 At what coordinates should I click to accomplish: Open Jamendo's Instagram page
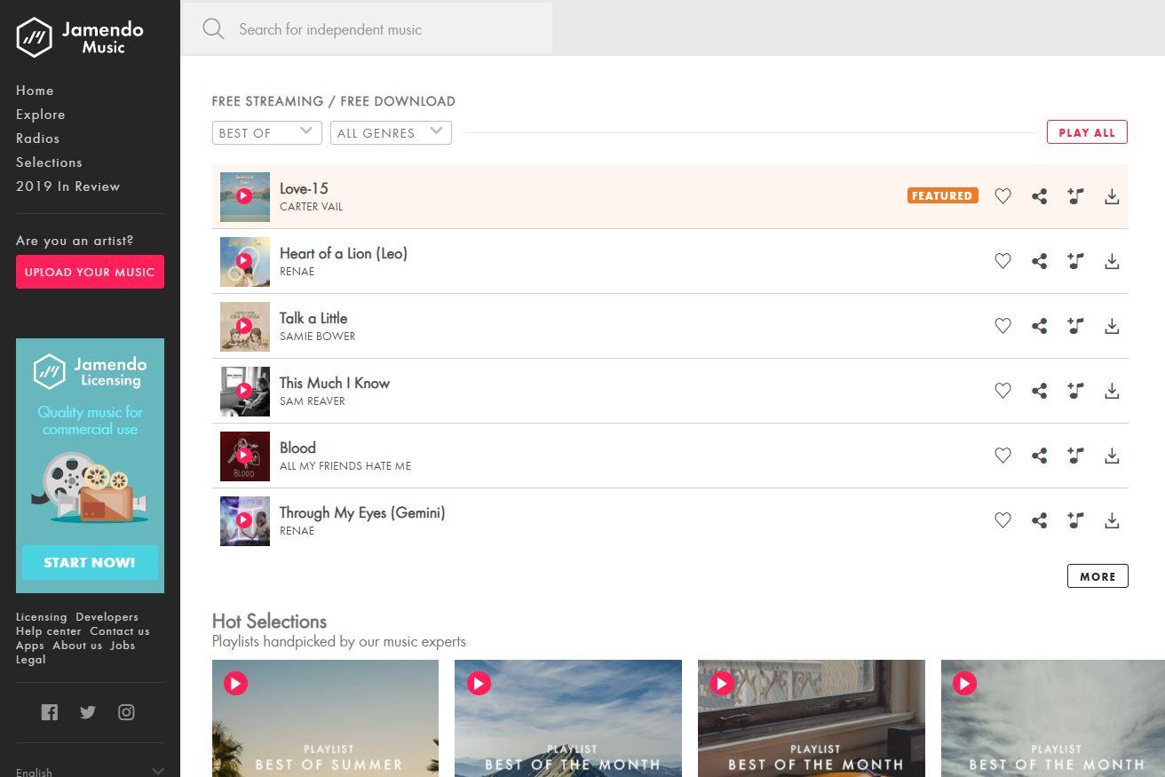point(126,712)
